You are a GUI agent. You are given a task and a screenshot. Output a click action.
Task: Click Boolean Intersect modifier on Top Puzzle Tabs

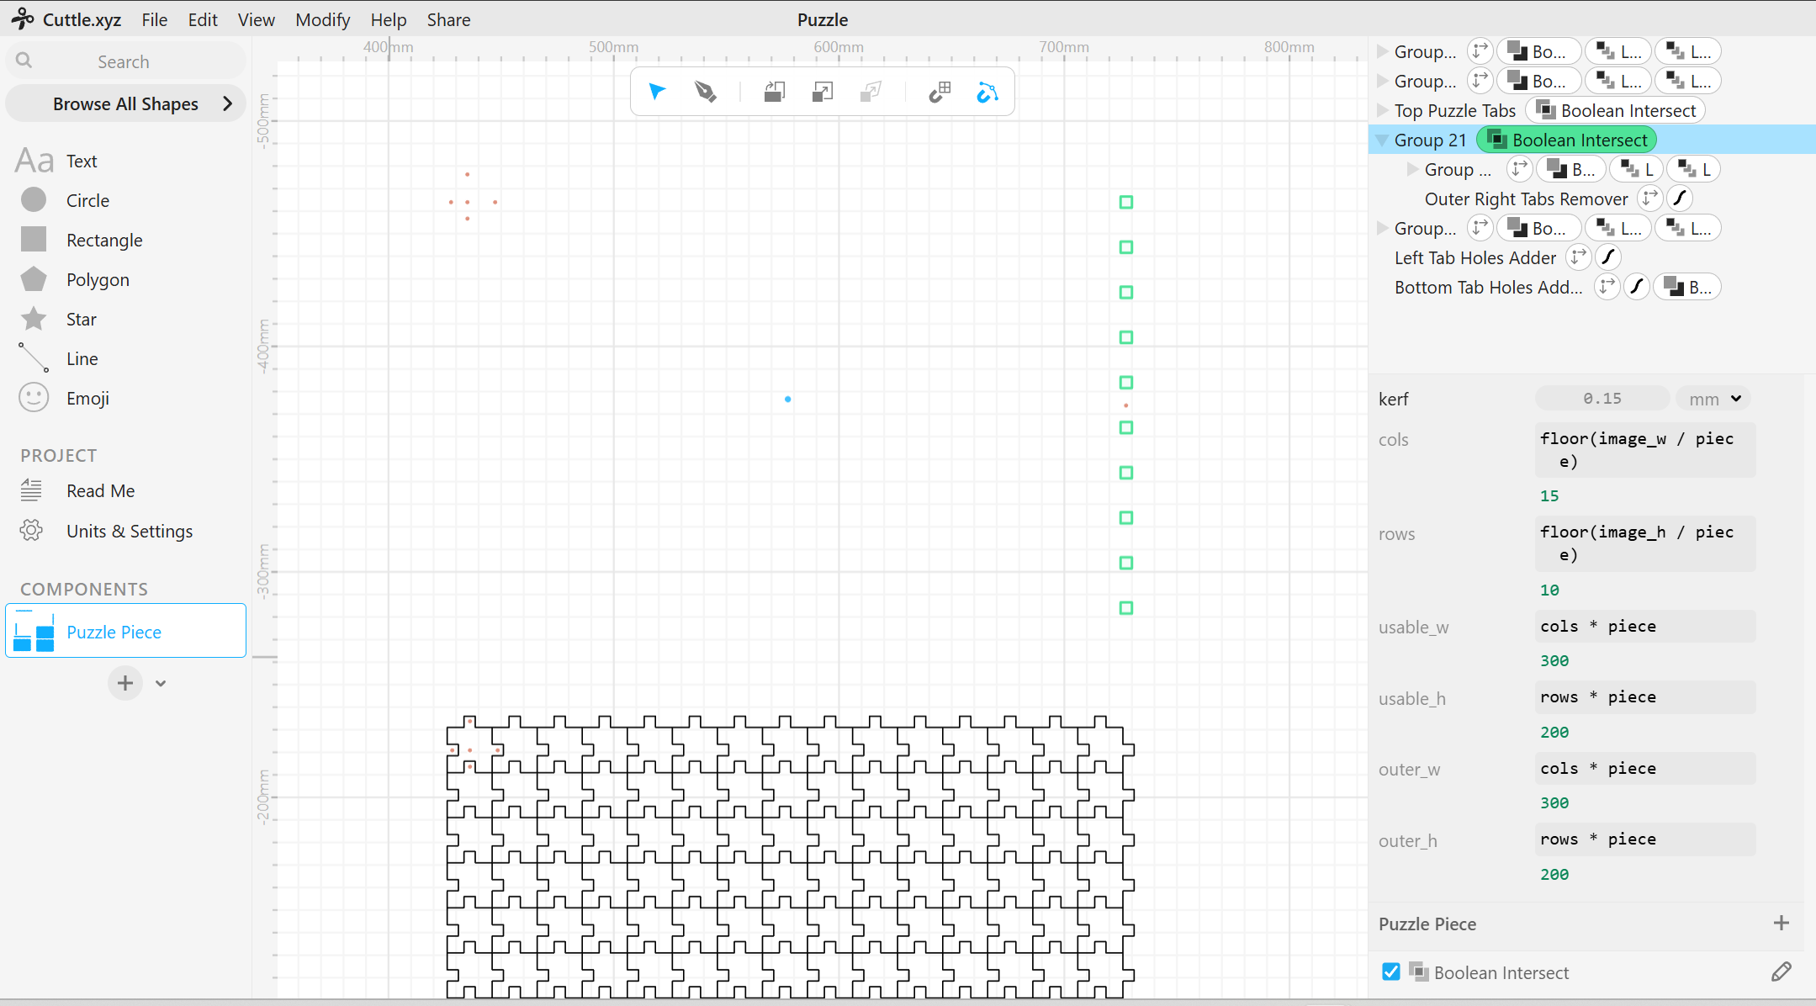click(x=1616, y=110)
